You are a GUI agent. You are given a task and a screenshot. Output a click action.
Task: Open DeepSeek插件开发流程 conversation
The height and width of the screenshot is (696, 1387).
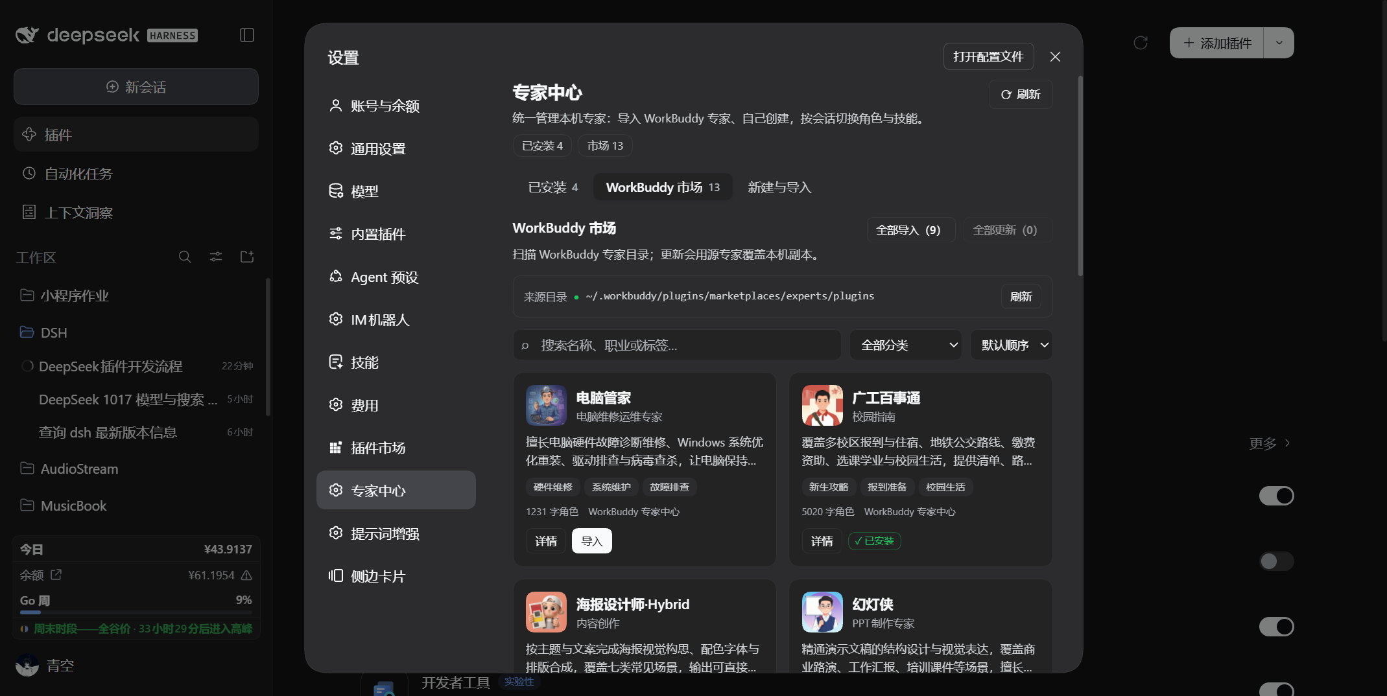(136, 366)
